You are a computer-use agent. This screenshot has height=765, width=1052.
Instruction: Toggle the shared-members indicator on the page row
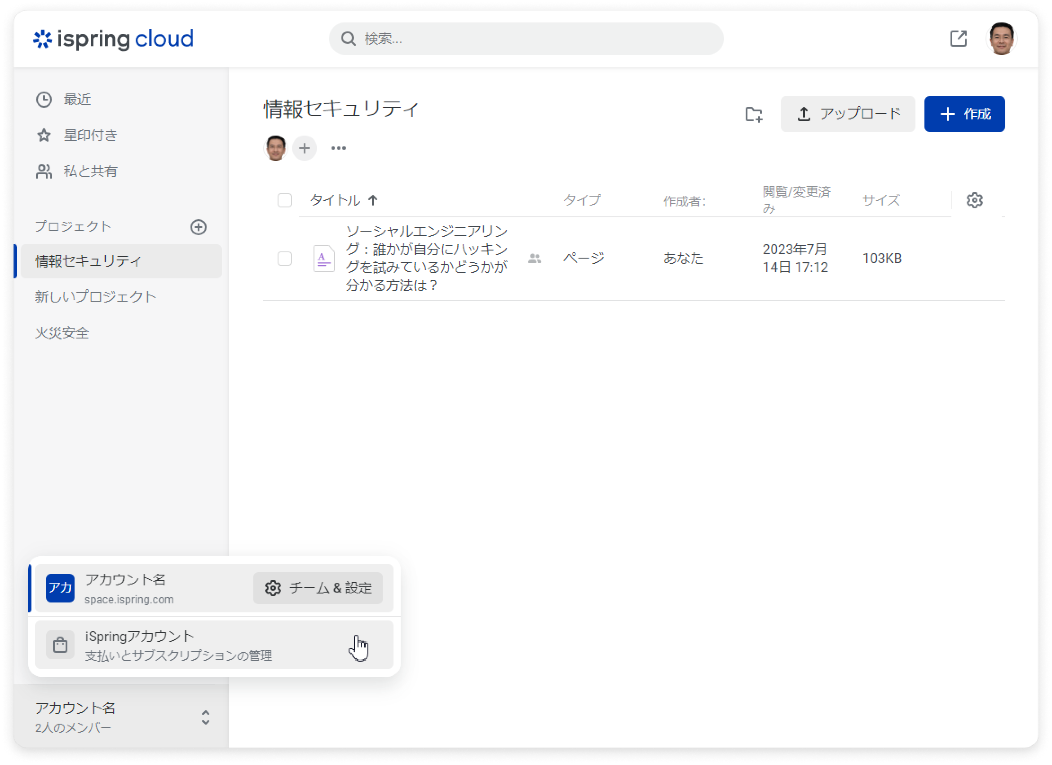[x=535, y=258]
